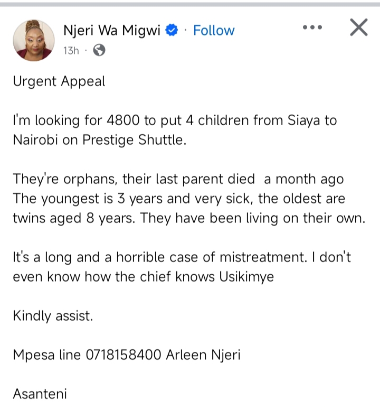This screenshot has height=410, width=380.
Task: Close the post with the X icon
Action: (x=359, y=27)
